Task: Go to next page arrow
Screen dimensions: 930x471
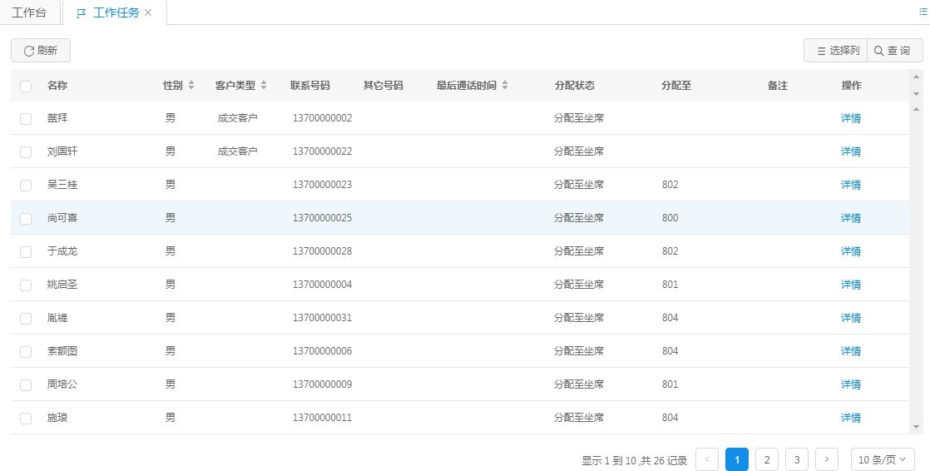Action: 827,459
